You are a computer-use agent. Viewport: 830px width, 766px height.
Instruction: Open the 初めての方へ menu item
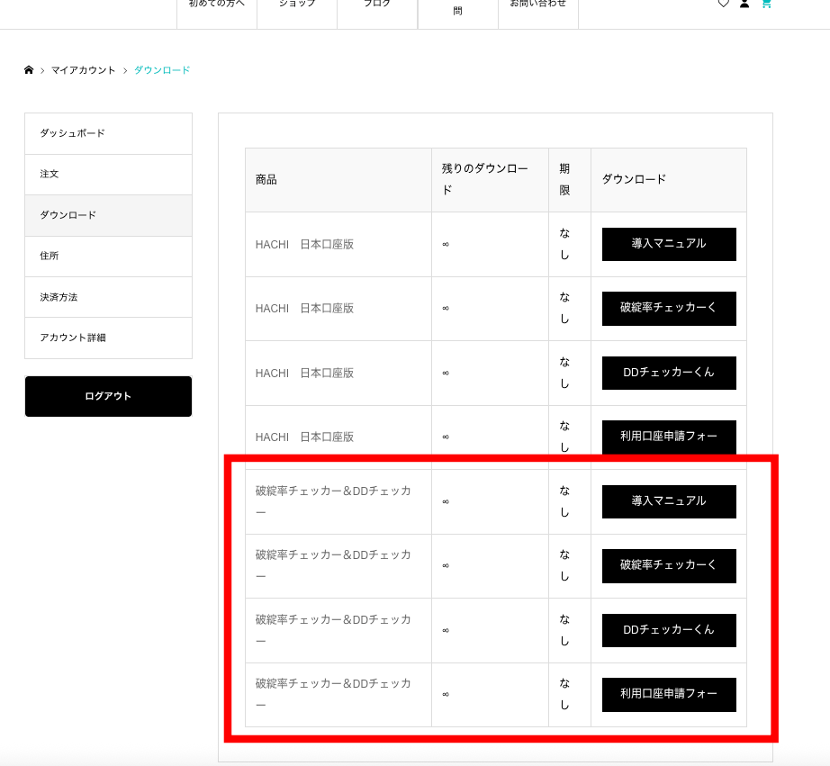click(x=216, y=5)
